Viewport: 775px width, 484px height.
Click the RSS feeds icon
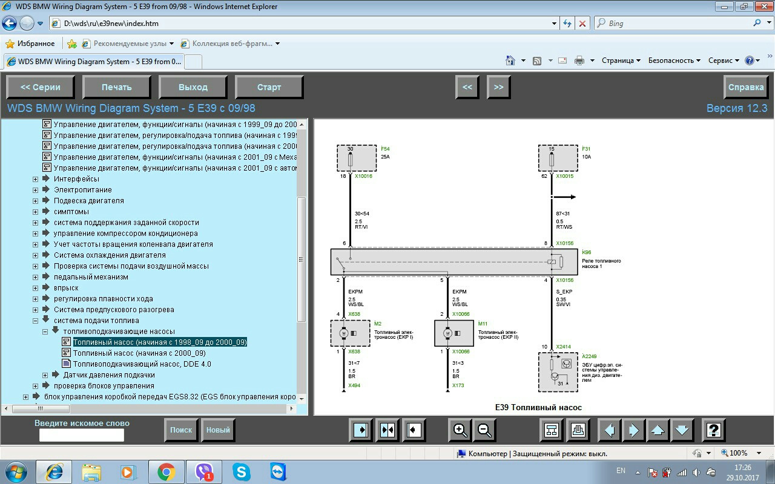tap(537, 60)
